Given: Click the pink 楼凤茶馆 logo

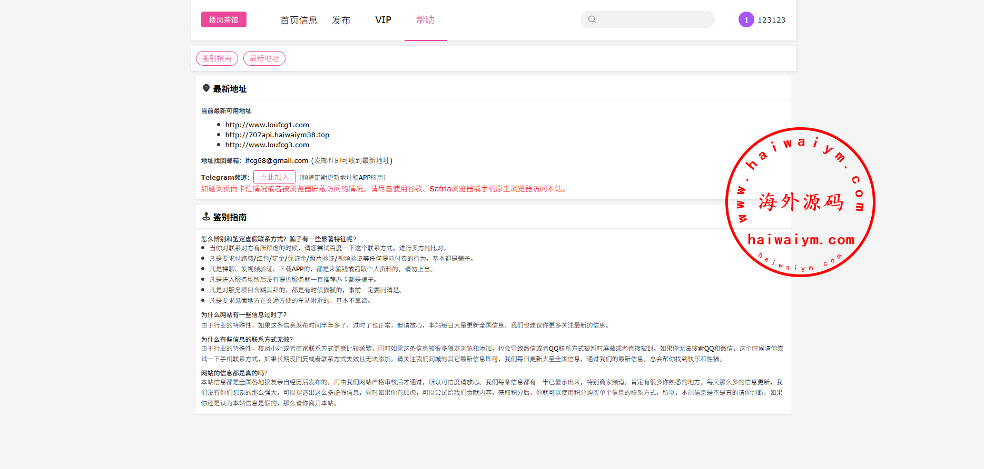Looking at the screenshot, I should pos(223,19).
